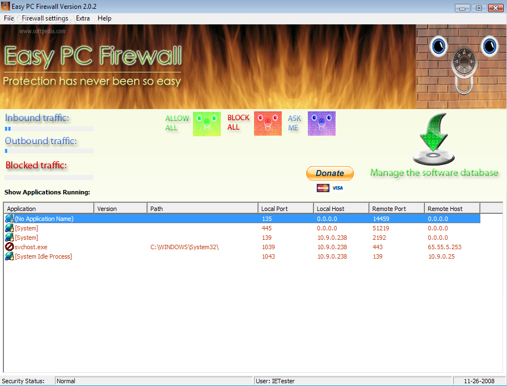Screen dimensions: 507x386
Task: Click remote port 2192 cell
Action: (x=379, y=238)
